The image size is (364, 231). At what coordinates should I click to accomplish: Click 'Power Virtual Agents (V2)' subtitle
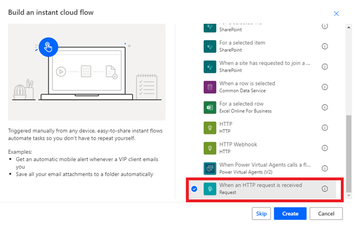pyautogui.click(x=246, y=172)
